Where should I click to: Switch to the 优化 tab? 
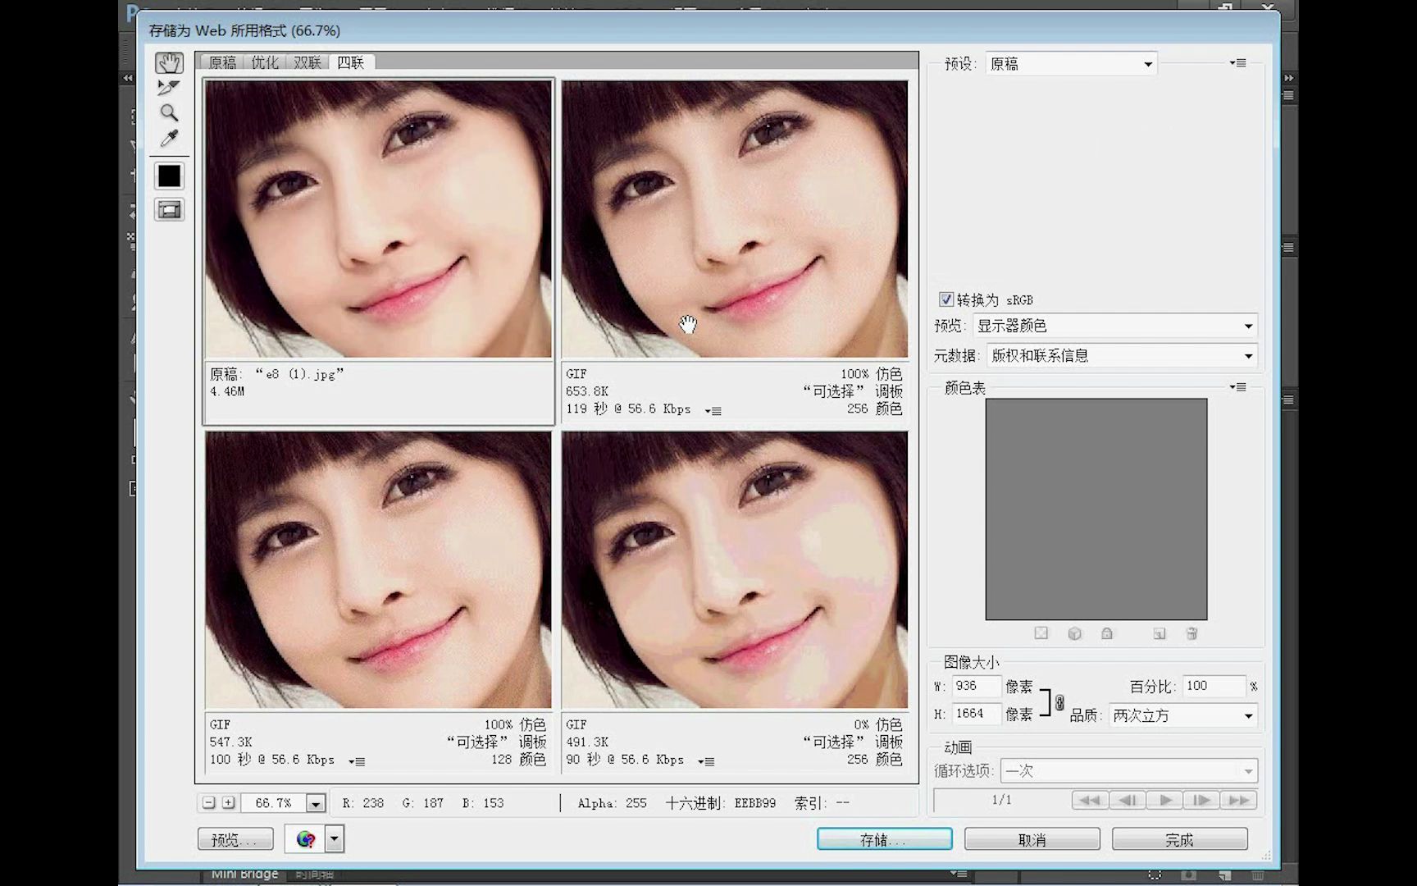point(265,62)
